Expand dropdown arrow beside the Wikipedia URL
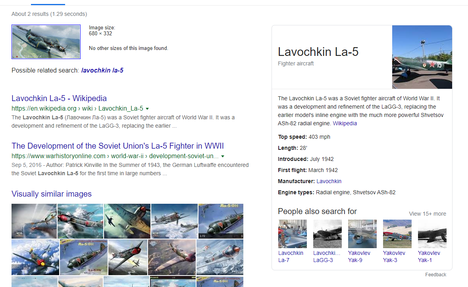Image resolution: width=468 pixels, height=287 pixels. tap(147, 109)
